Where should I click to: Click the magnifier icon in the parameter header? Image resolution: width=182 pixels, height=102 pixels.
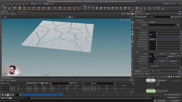(x=176, y=17)
